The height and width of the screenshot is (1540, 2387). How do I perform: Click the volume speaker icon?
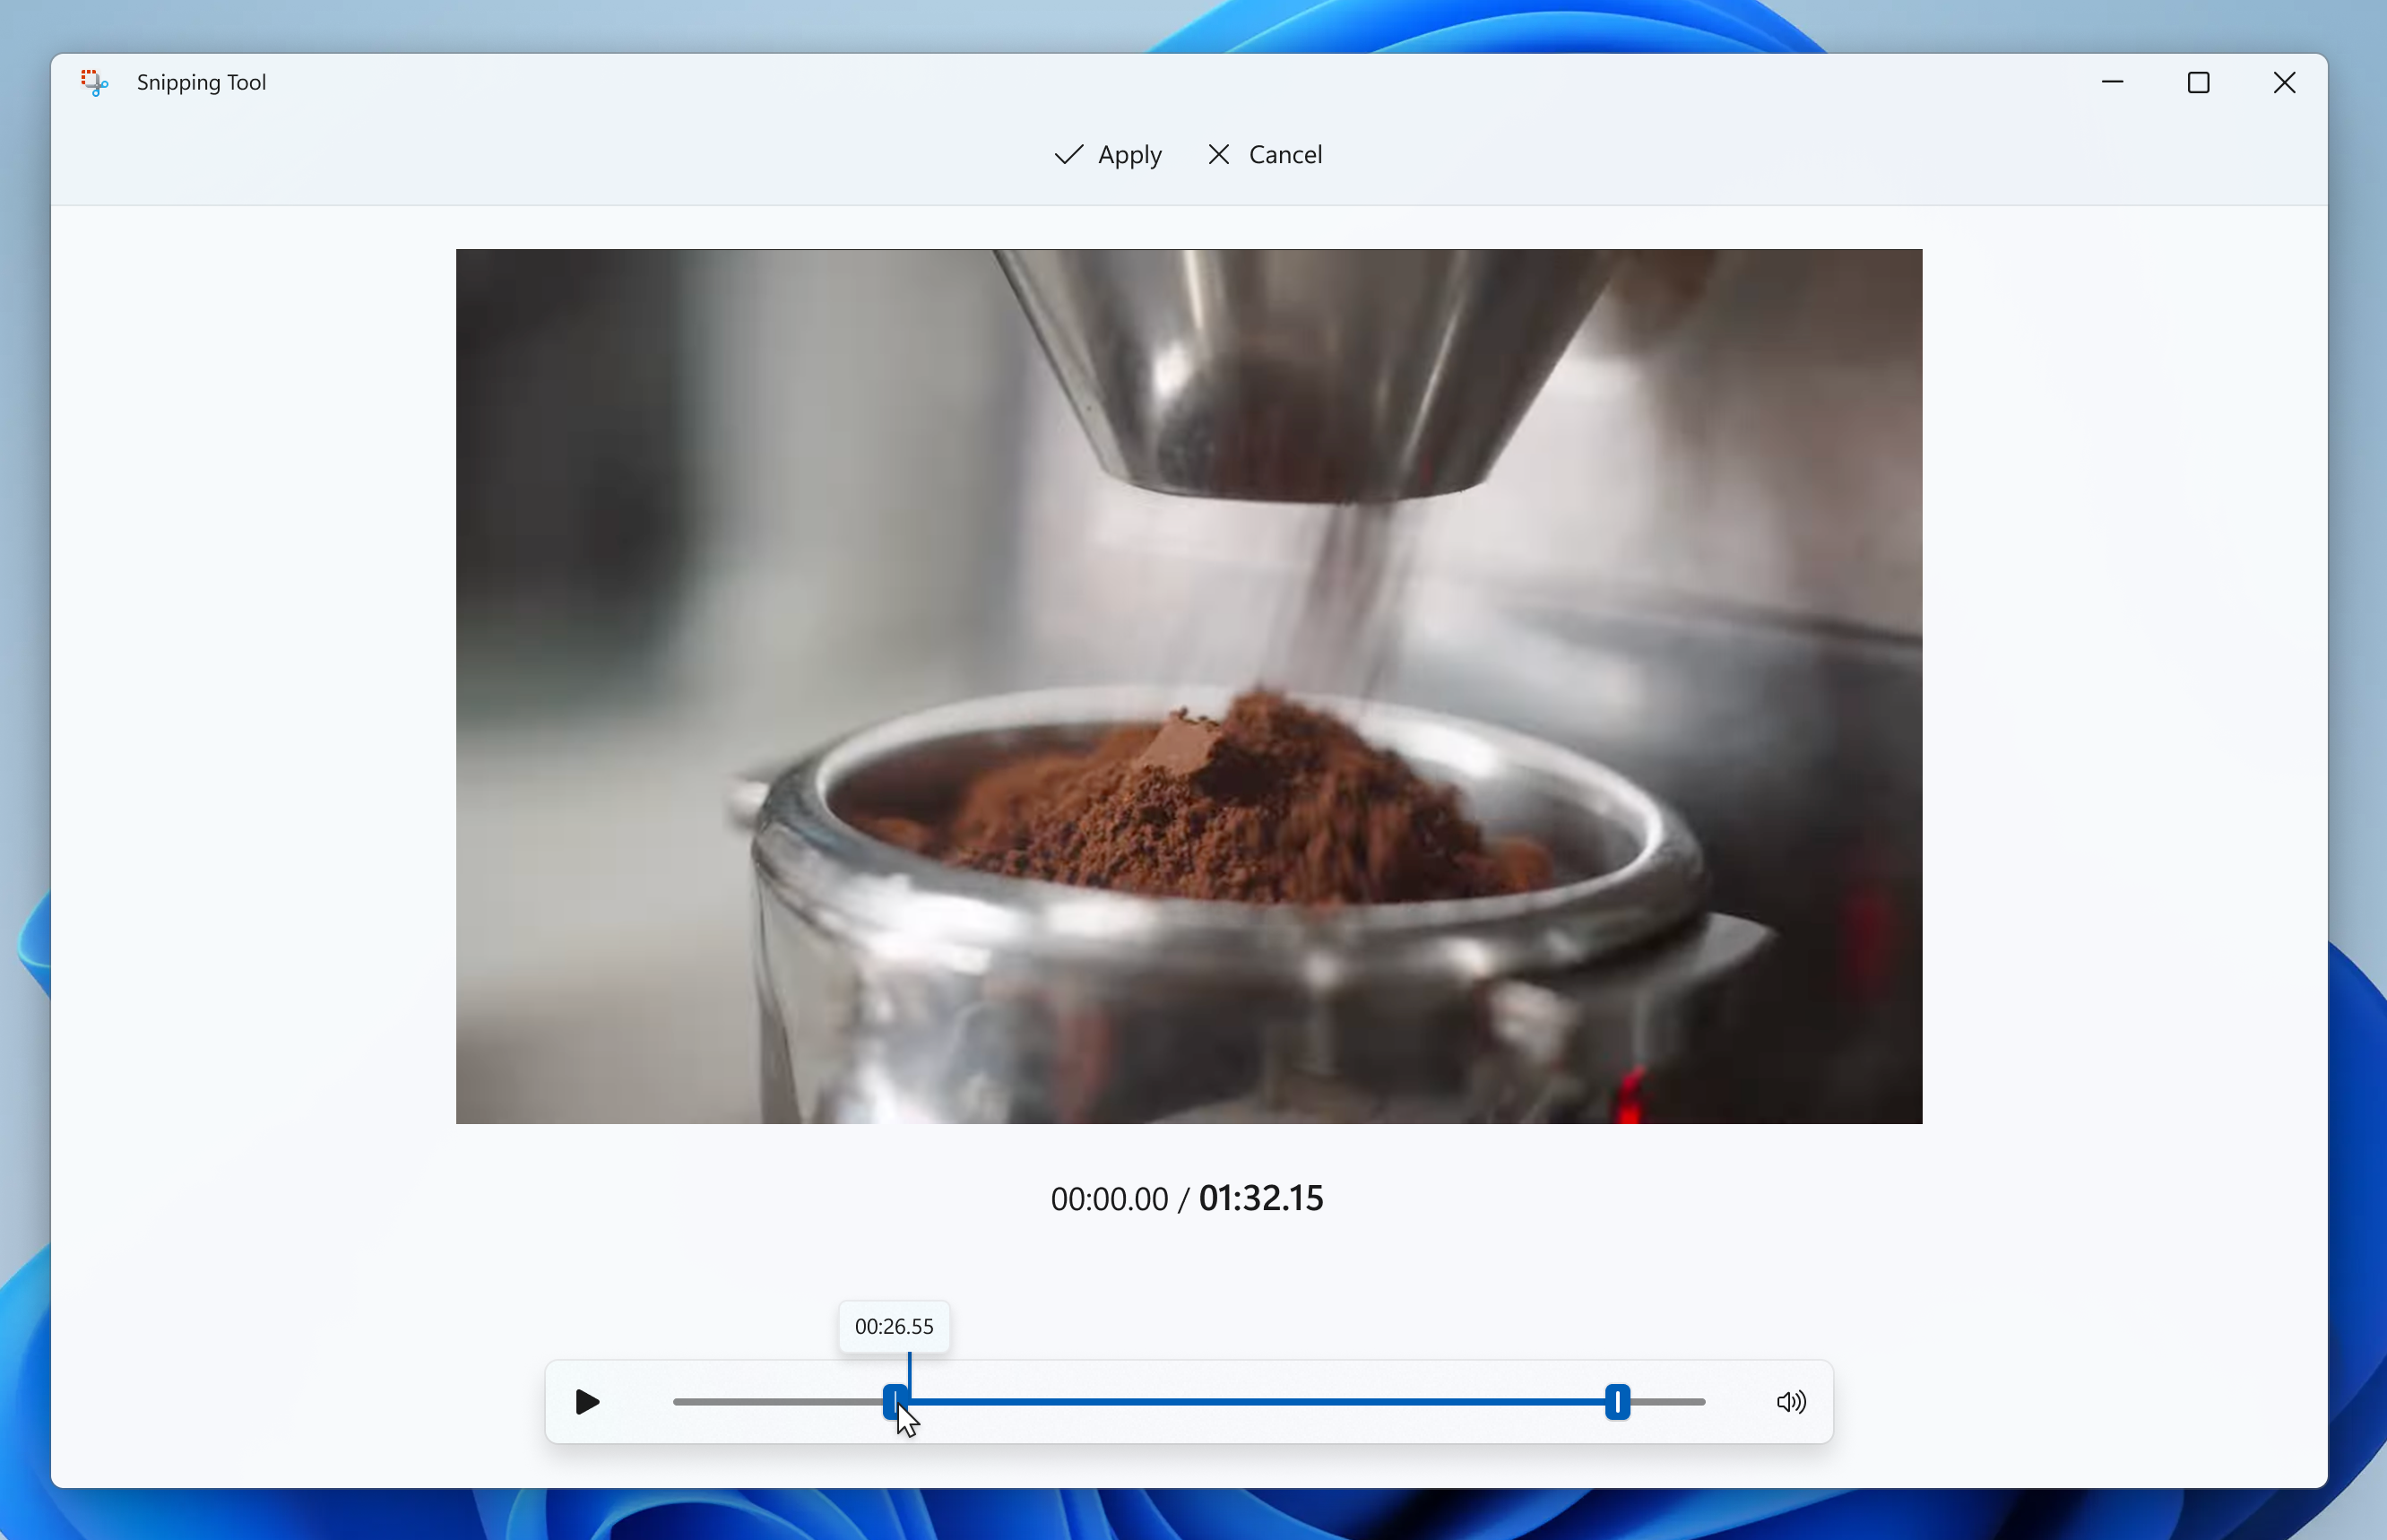click(x=1790, y=1401)
